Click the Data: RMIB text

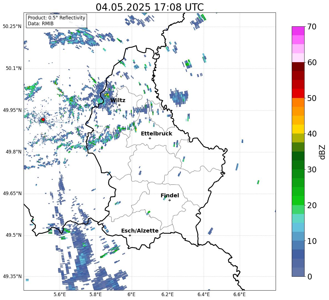click(x=41, y=24)
